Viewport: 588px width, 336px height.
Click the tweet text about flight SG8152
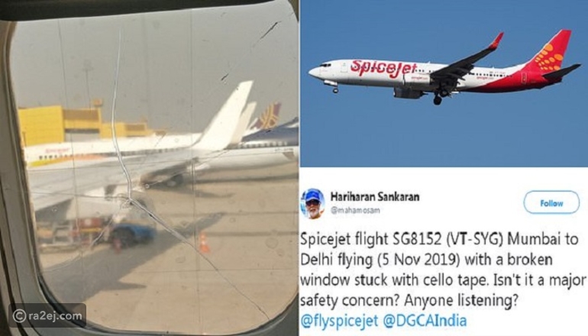pyautogui.click(x=442, y=270)
